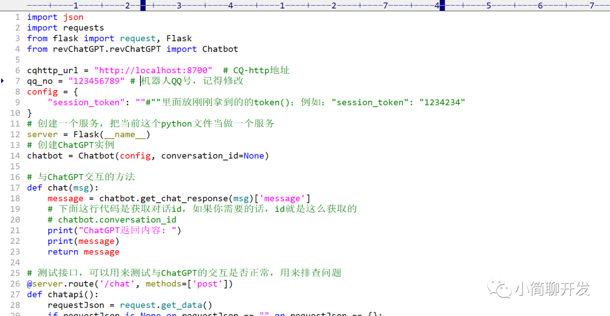The image size is (610, 316).
Task: Click line number 1 in the gutter
Action: pos(18,17)
